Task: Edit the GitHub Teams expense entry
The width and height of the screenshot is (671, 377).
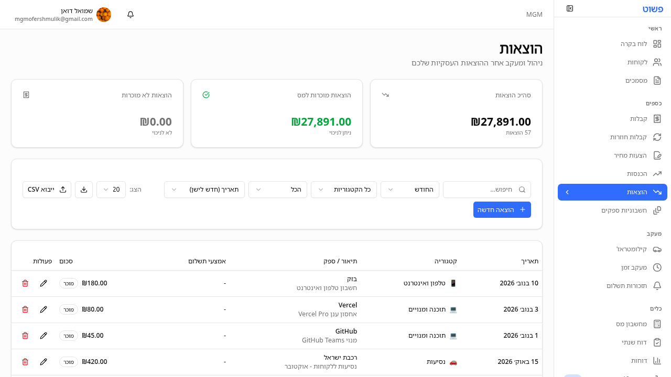Action: coord(44,335)
